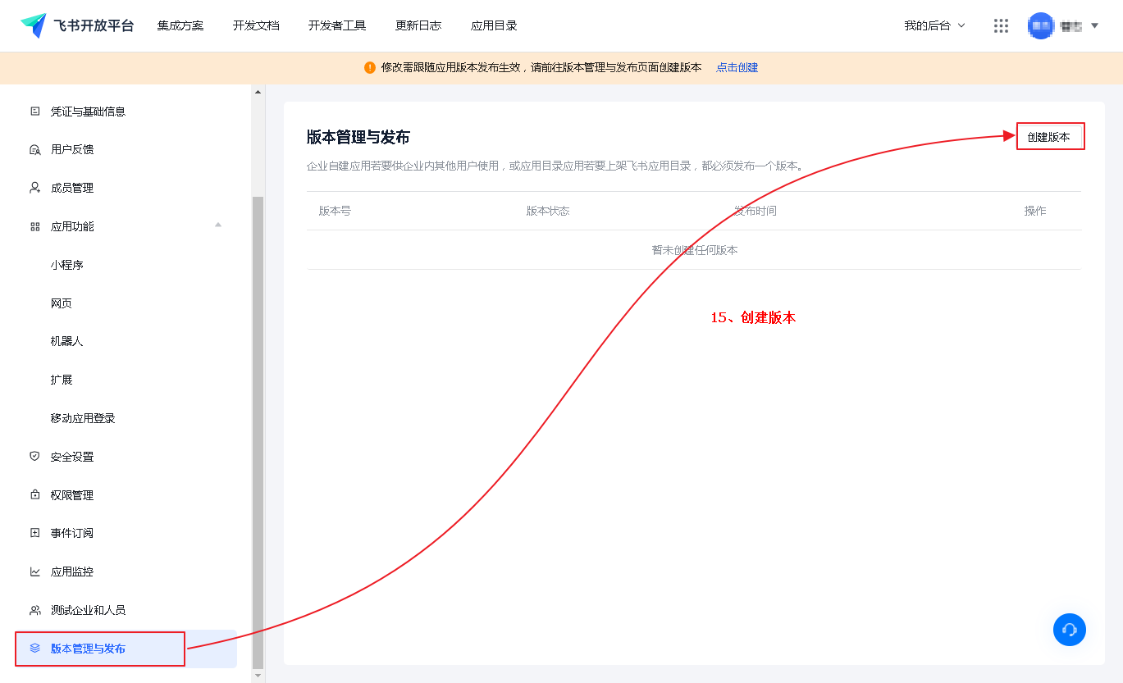Open the customer support headset button
This screenshot has height=683, width=1123.
click(x=1069, y=630)
